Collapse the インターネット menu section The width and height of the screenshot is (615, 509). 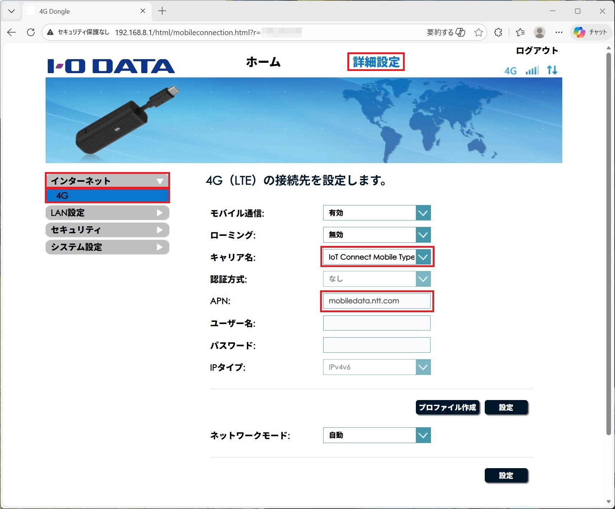point(107,181)
